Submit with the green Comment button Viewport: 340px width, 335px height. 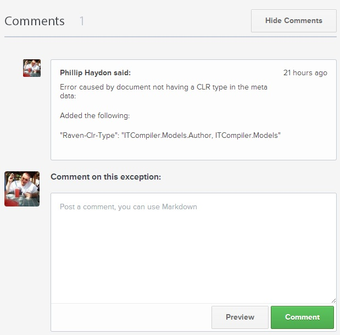[x=302, y=317]
